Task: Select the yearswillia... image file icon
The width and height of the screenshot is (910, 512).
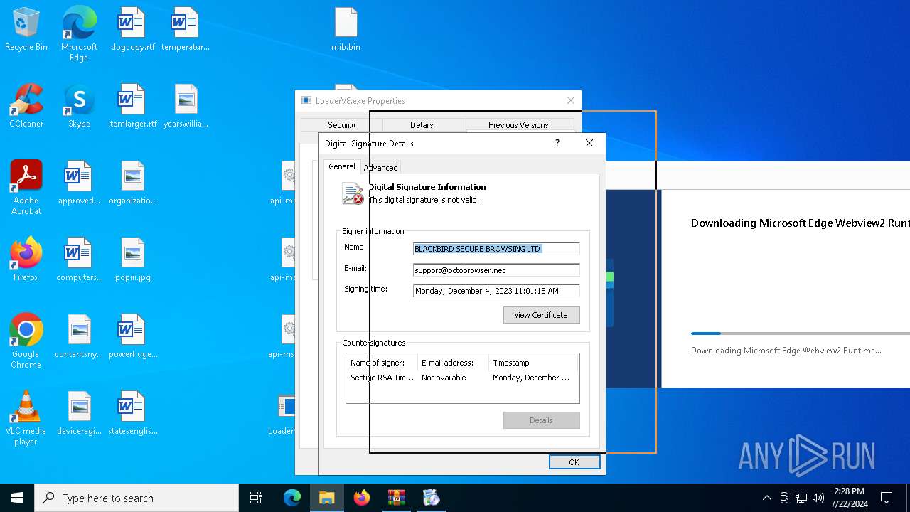Action: [x=186, y=107]
